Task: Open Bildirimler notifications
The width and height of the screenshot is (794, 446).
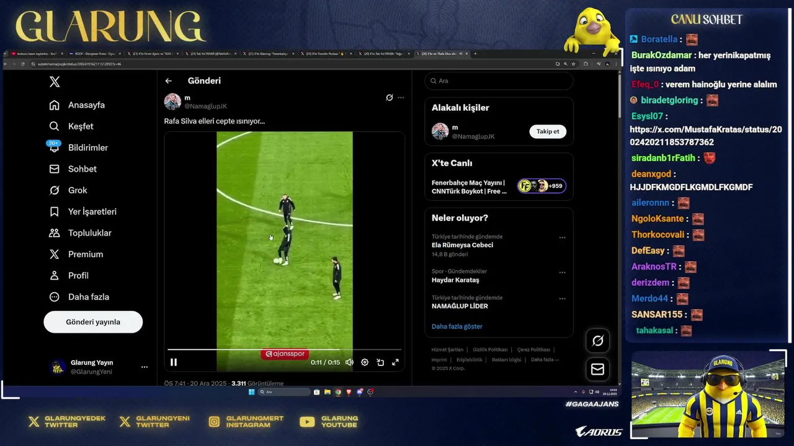Action: pyautogui.click(x=78, y=147)
